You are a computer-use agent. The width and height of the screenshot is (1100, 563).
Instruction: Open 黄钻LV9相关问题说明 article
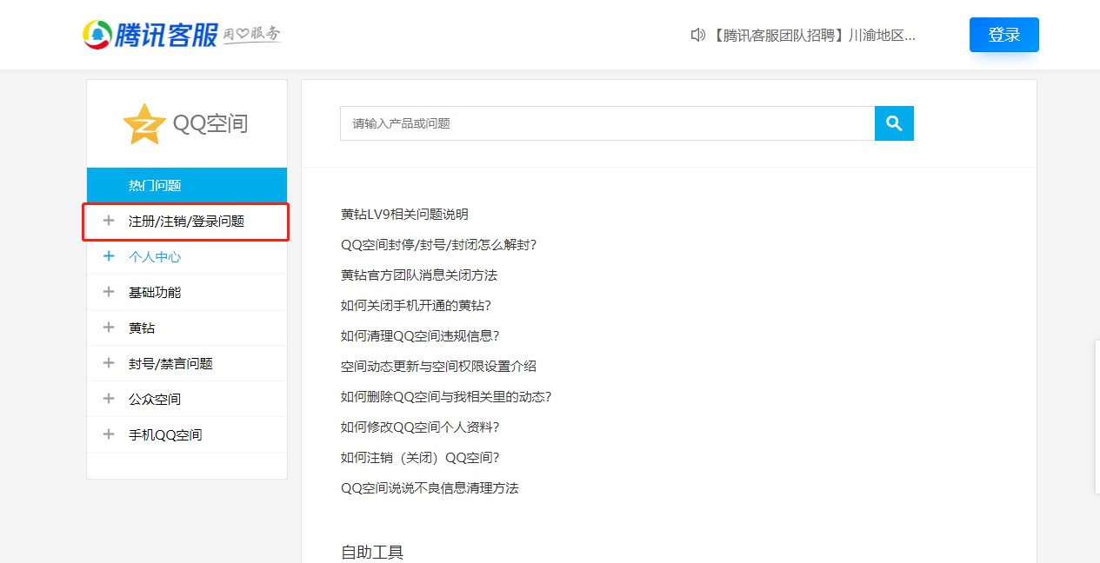[404, 215]
